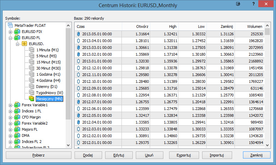Expand the DMA group
This screenshot has height=165, width=276.
pos(11,136)
